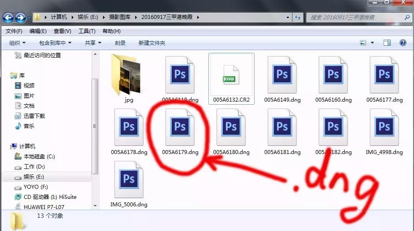Viewport: 414px width, 231px height.
Task: Toggle the preview pane button
Action: coord(387,42)
